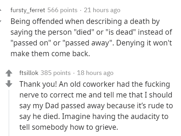The width and height of the screenshot is (181, 136).
Task: Open the "18 hours ago" timestamp permalink
Action: 95,73
